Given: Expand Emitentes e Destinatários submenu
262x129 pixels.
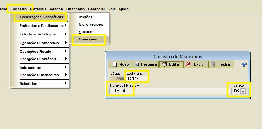Looking at the screenshot, I should [39, 26].
